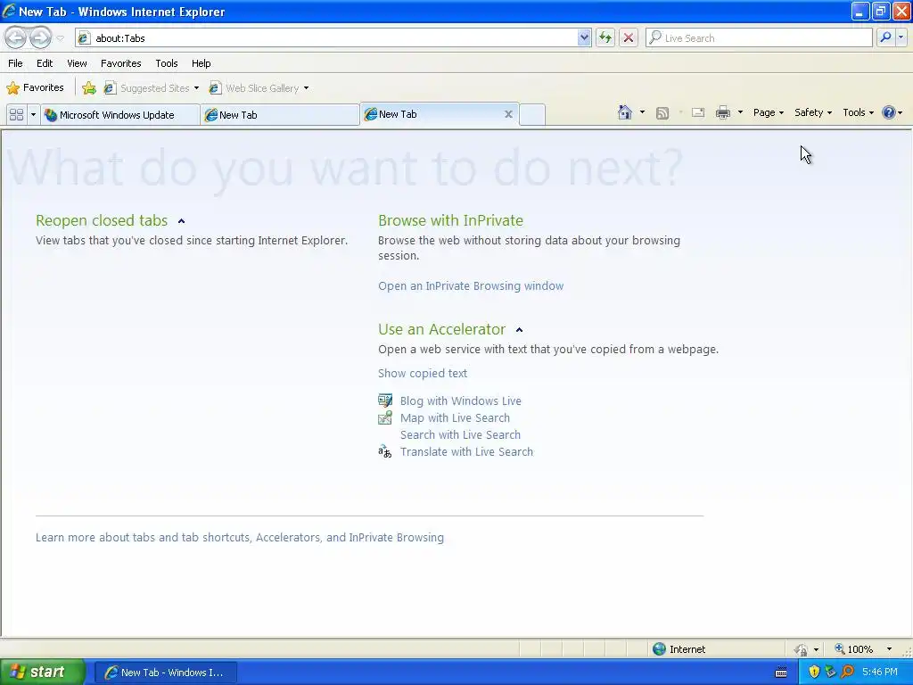Collapse the Use an Accelerator section arrow

coord(520,330)
